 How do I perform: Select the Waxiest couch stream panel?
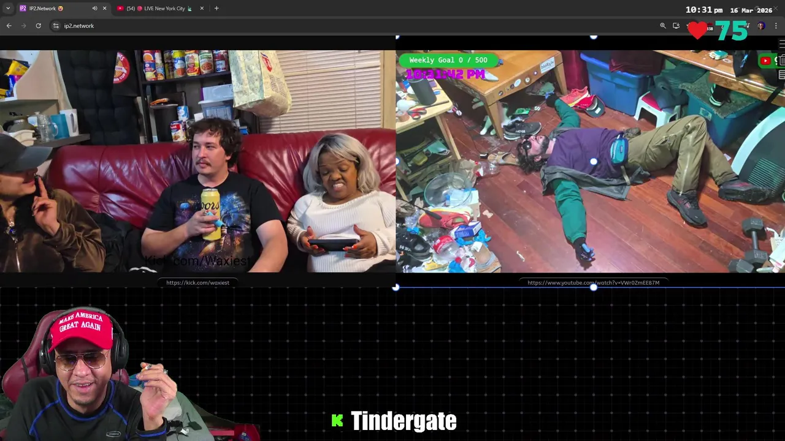(197, 161)
